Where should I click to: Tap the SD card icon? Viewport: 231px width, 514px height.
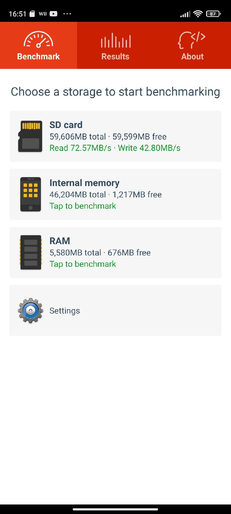point(30,136)
